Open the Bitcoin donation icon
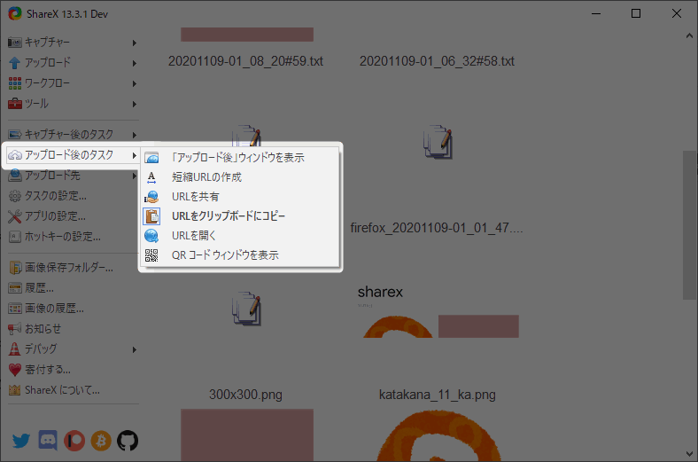 click(101, 441)
